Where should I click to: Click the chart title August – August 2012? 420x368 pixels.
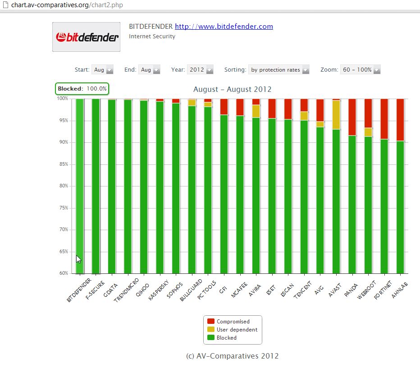[x=232, y=89]
